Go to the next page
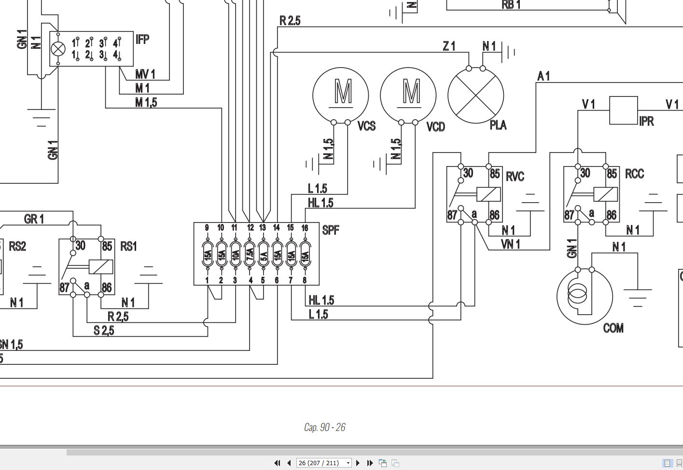683x470 pixels. (x=358, y=463)
